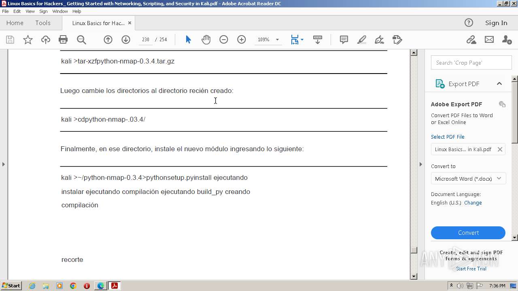518x291 pixels.
Task: Choose the Selection arrow tool
Action: (188, 40)
